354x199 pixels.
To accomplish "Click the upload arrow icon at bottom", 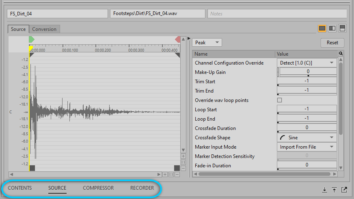I will (334, 189).
